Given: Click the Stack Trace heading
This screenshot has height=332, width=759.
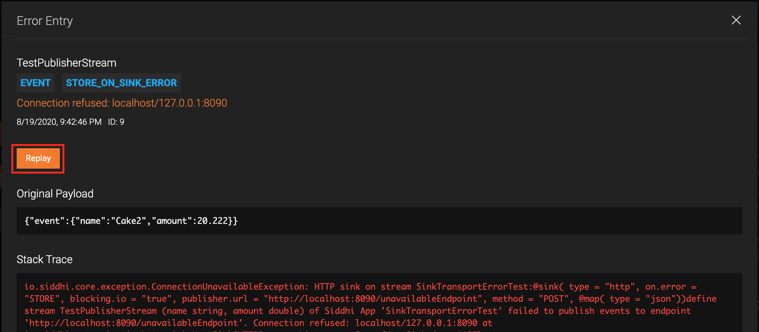Looking at the screenshot, I should point(45,259).
